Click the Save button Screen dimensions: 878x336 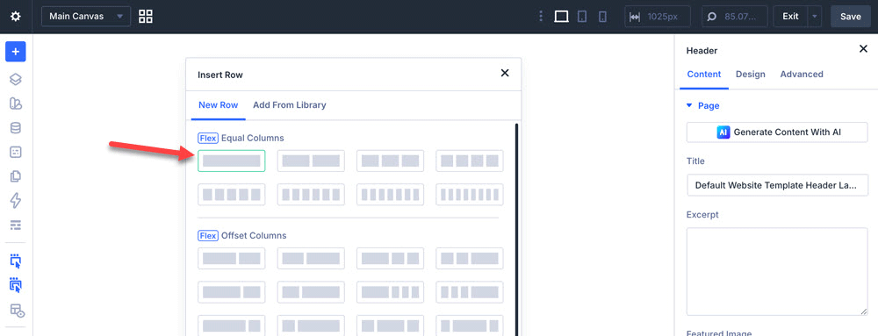click(x=851, y=17)
